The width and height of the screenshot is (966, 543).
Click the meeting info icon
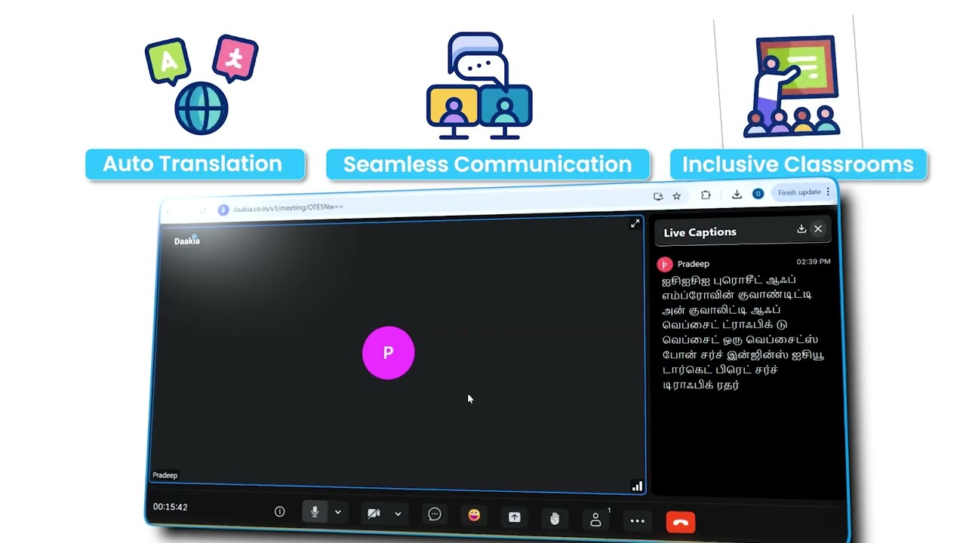280,511
